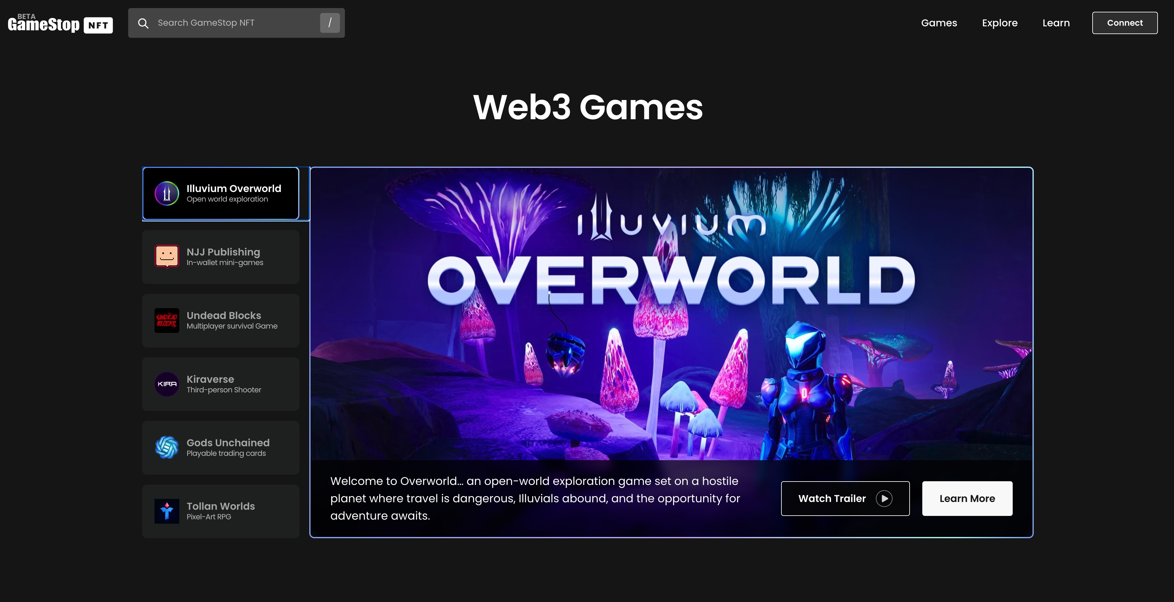Click the Illuvium Overworld round logo icon
The width and height of the screenshot is (1174, 602).
(167, 194)
